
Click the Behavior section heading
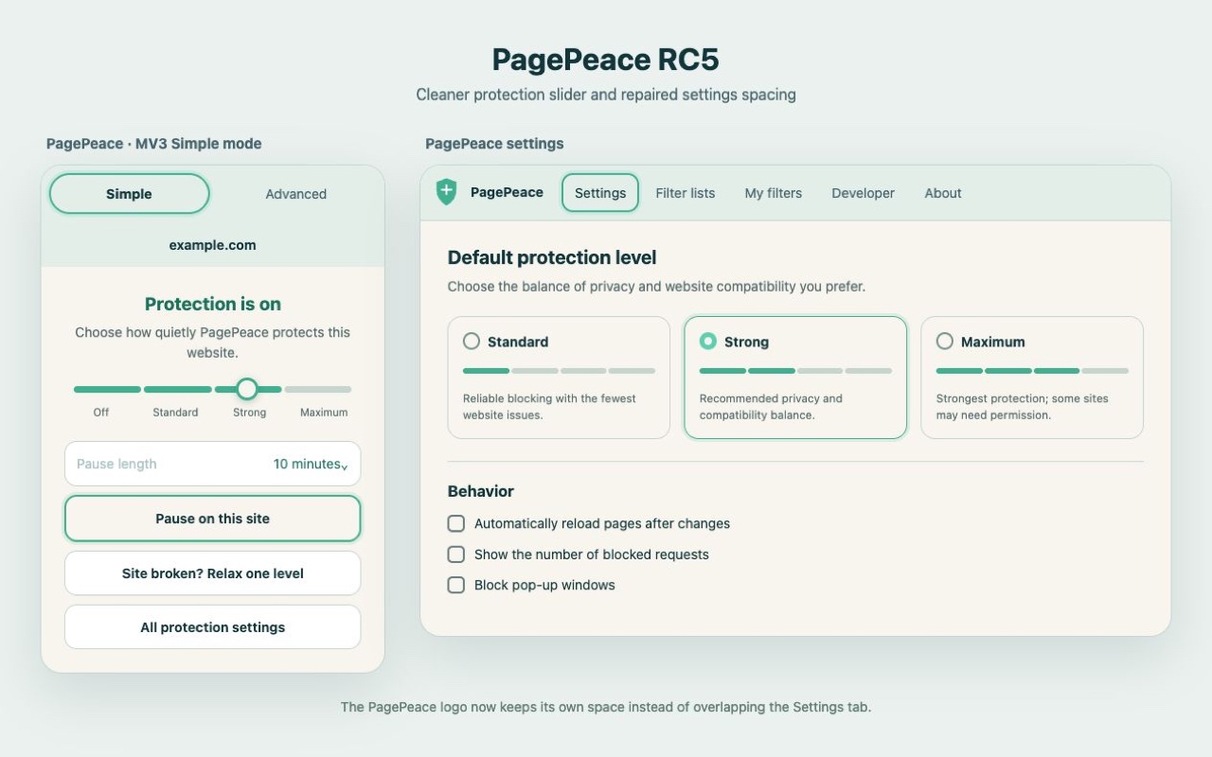pyautogui.click(x=481, y=491)
